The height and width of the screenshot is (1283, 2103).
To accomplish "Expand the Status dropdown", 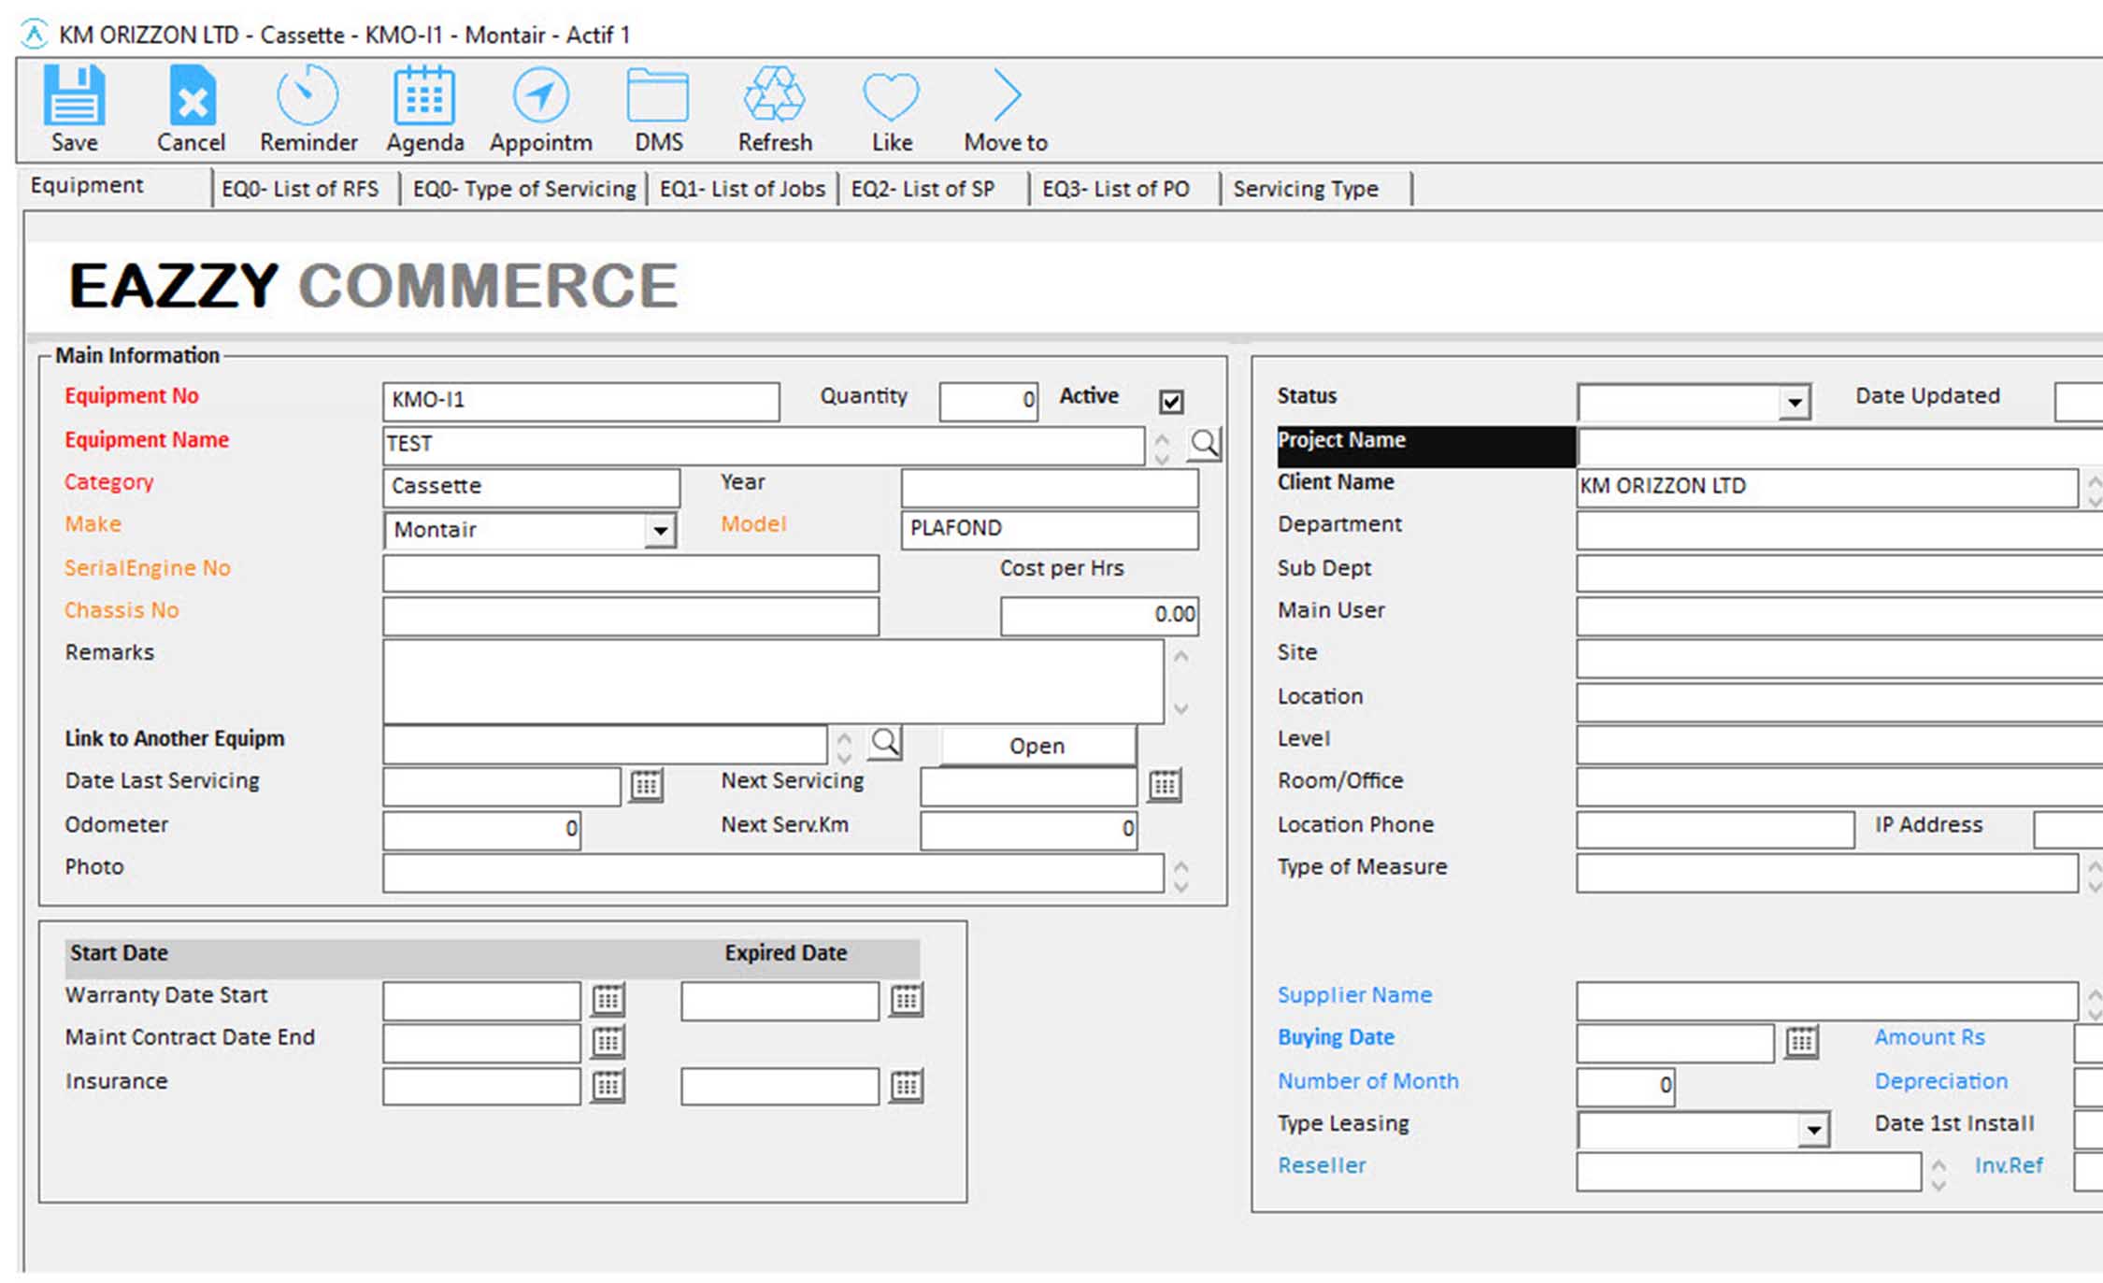I will [1795, 403].
